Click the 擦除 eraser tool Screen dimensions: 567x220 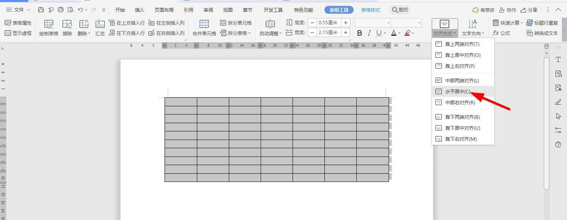(67, 28)
